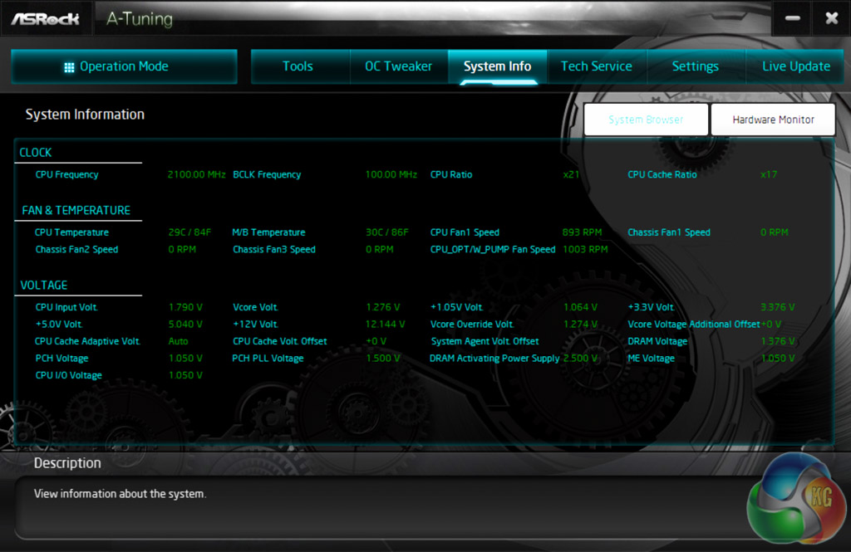Click the +5.0V Volt value 5.040 V
Image resolution: width=851 pixels, height=552 pixels.
tap(185, 325)
